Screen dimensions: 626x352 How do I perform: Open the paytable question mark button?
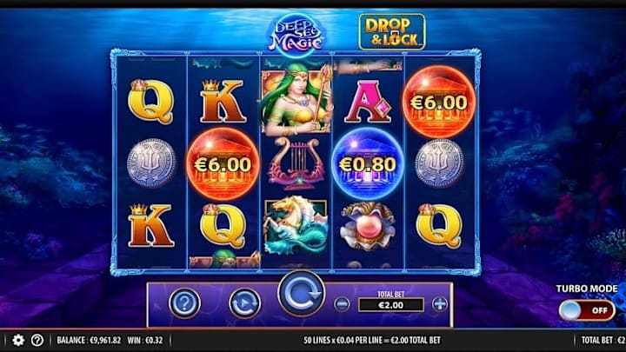point(184,303)
